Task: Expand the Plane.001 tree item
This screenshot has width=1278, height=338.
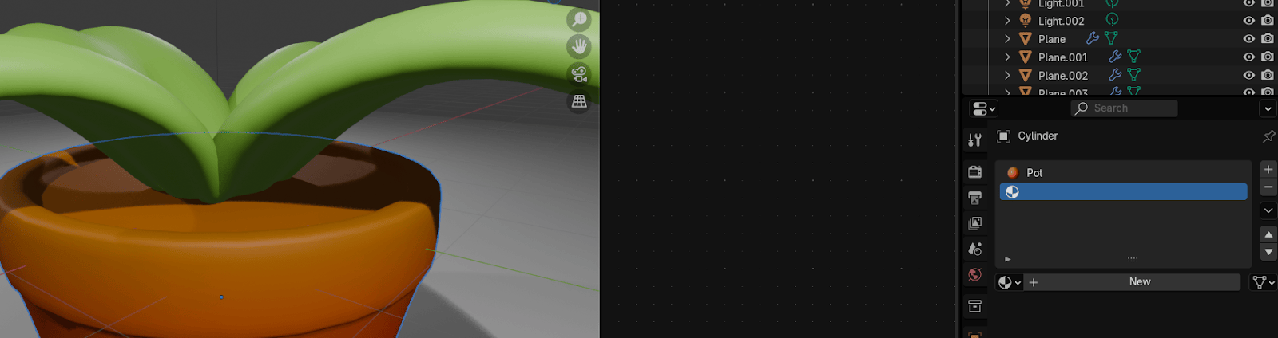Action: click(1007, 57)
